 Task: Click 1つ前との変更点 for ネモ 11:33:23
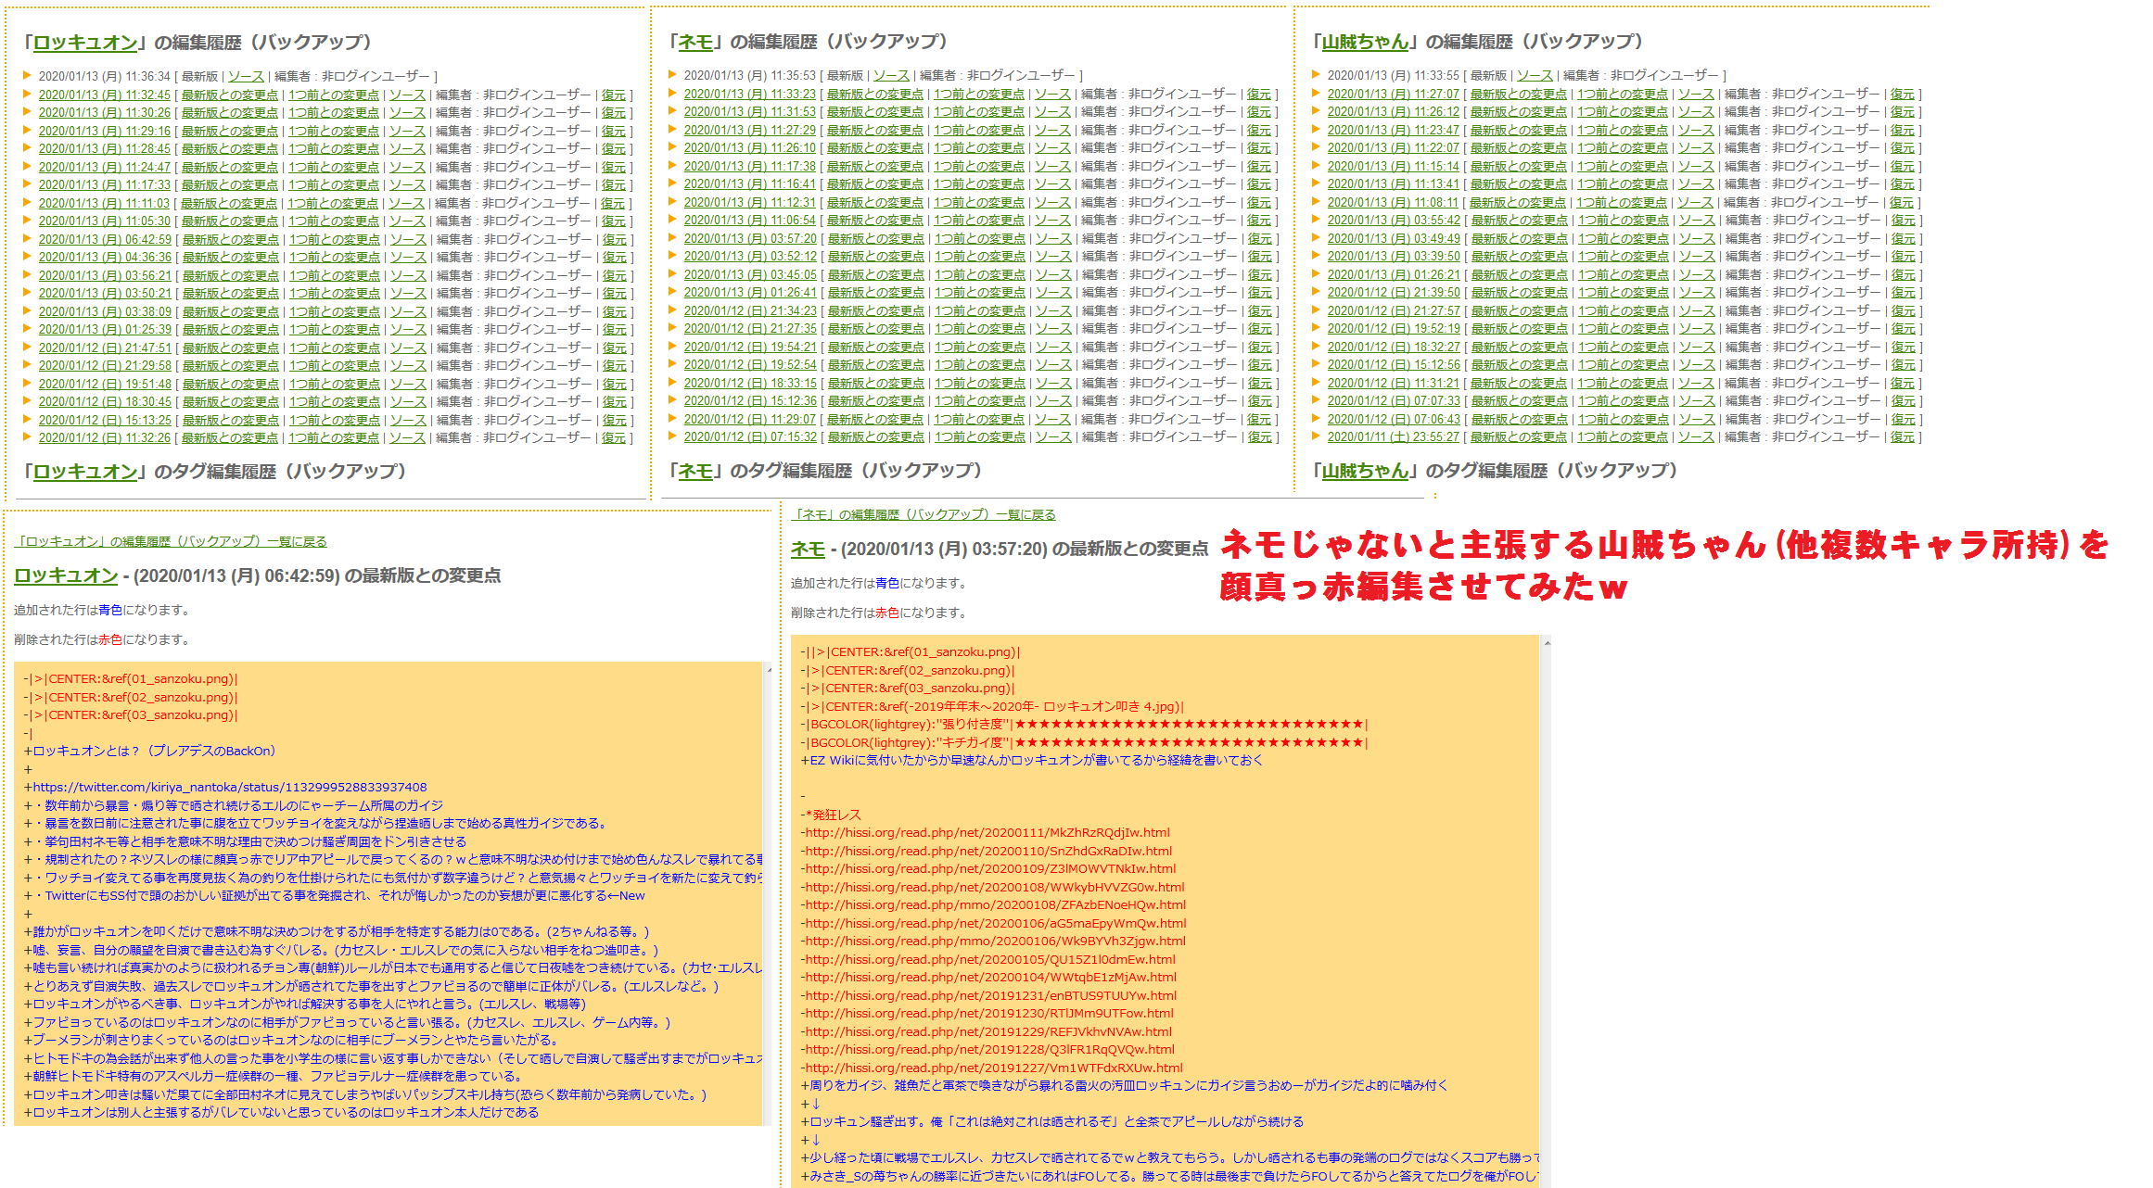tap(978, 94)
